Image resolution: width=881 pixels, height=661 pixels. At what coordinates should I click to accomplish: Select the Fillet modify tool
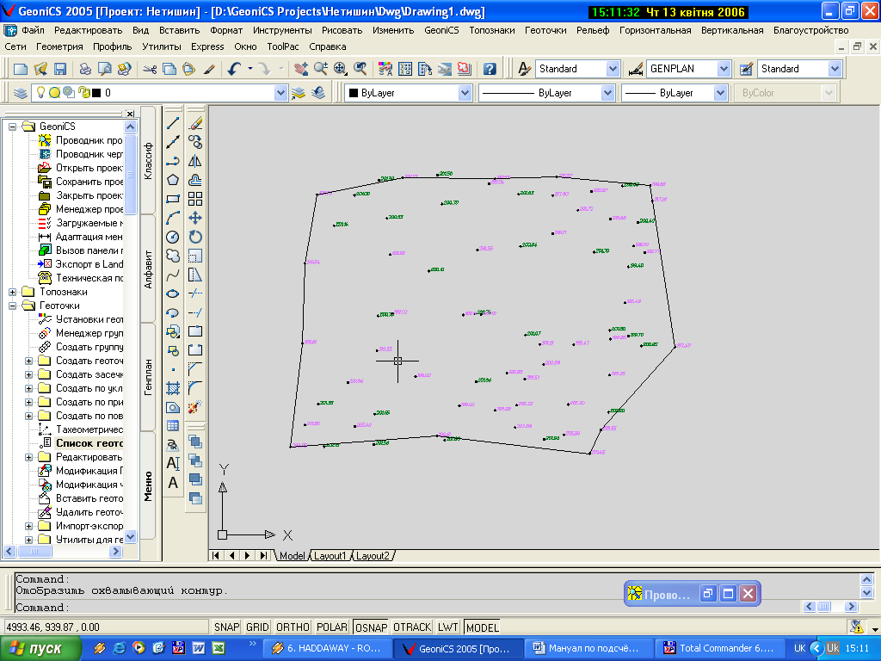pyautogui.click(x=195, y=388)
